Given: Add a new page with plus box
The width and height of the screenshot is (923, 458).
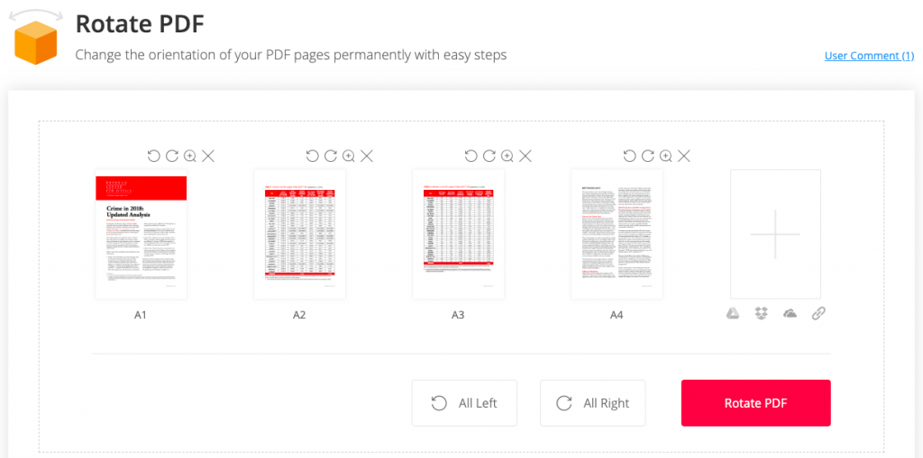Looking at the screenshot, I should pyautogui.click(x=775, y=234).
